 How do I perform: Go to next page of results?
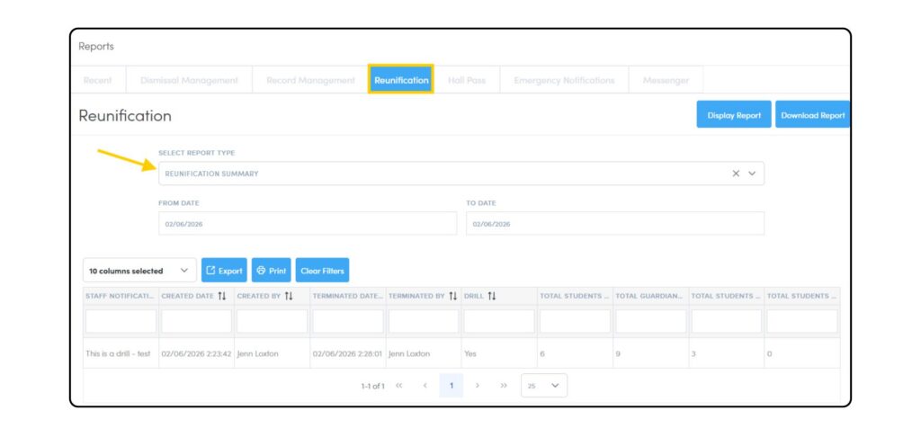(x=478, y=386)
